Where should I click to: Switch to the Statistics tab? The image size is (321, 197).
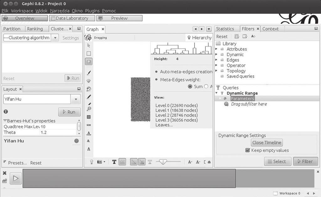tap(225, 29)
